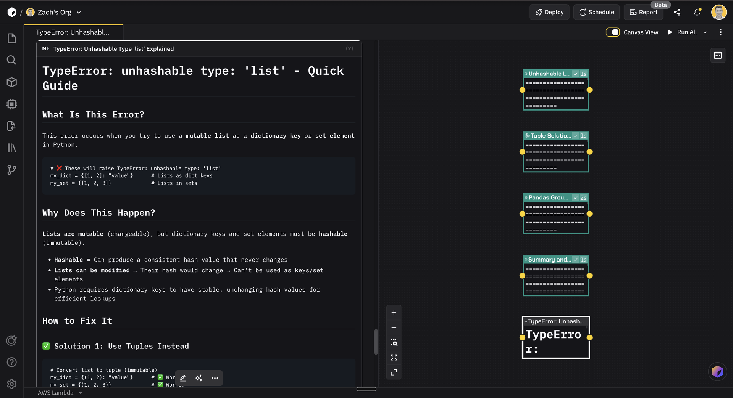This screenshot has width=733, height=398.
Task: Open the help question mark icon
Action: pos(12,362)
